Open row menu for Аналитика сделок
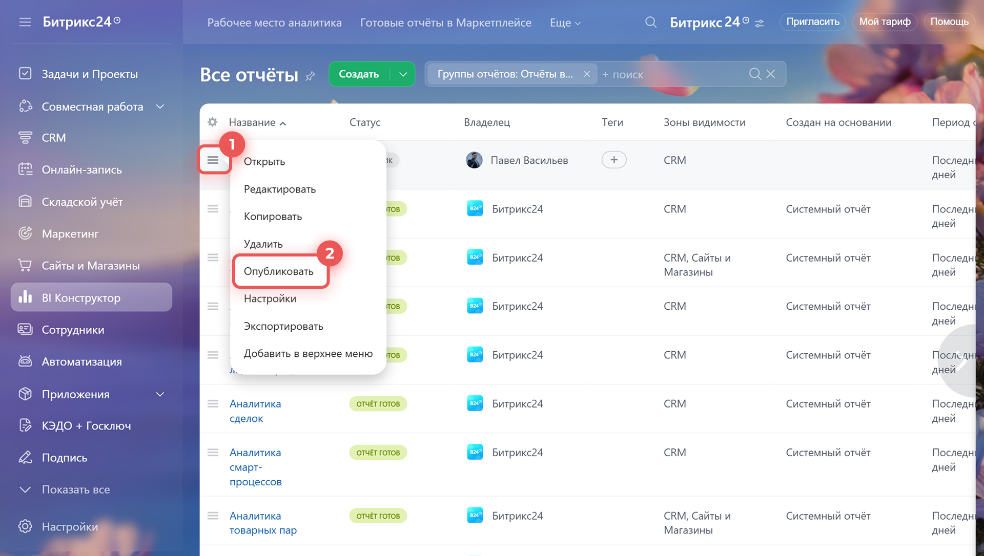The height and width of the screenshot is (556, 984). coord(213,403)
